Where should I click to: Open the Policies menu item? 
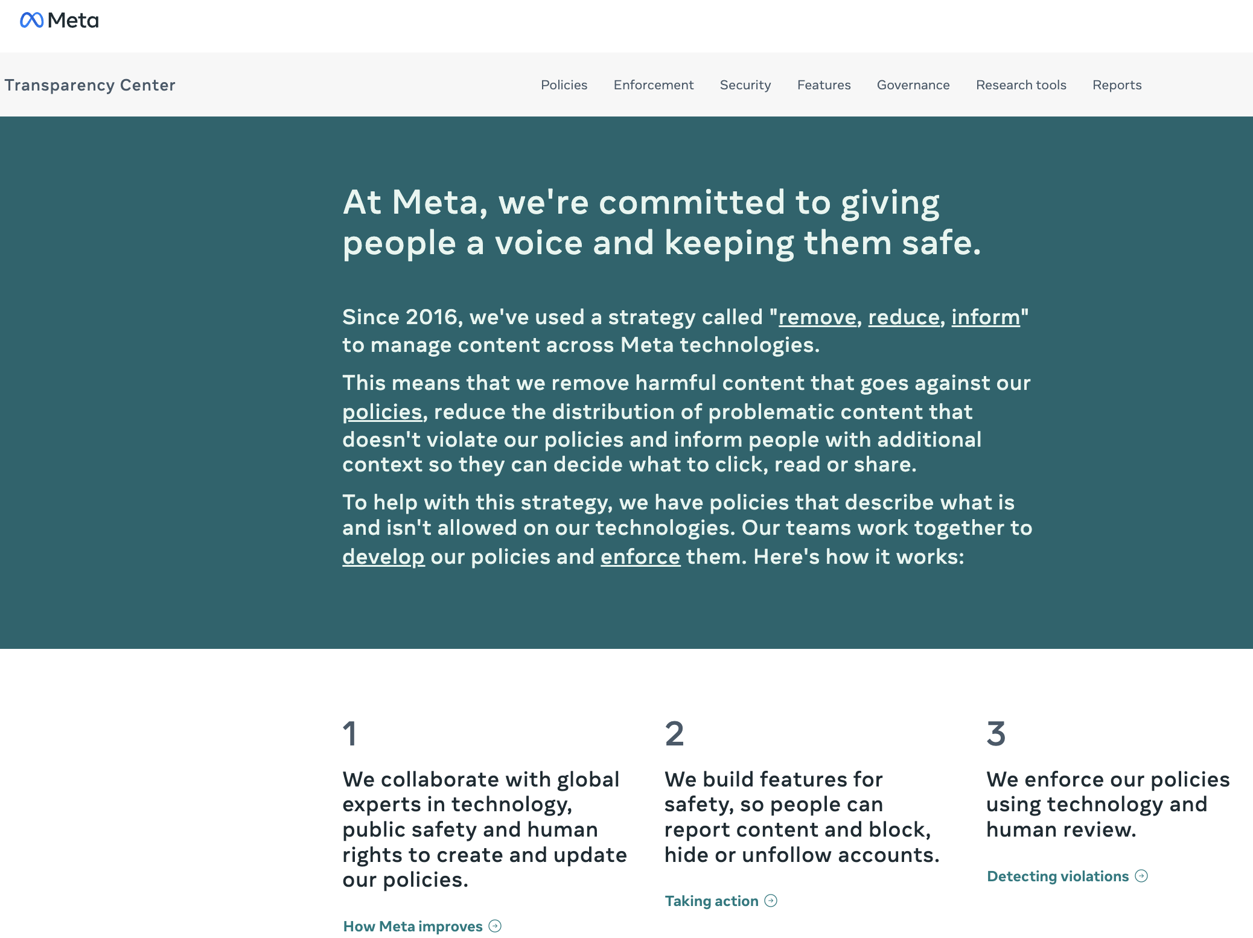564,85
